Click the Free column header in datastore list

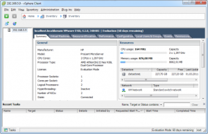click(176, 69)
